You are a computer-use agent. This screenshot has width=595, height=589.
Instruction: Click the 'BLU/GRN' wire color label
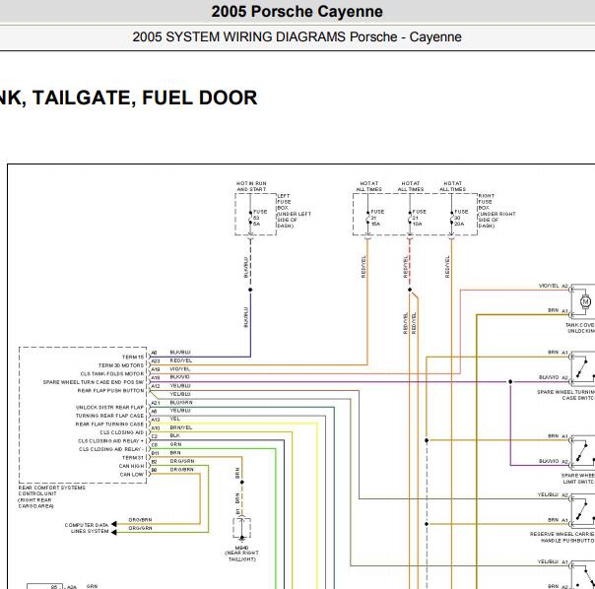tap(181, 402)
